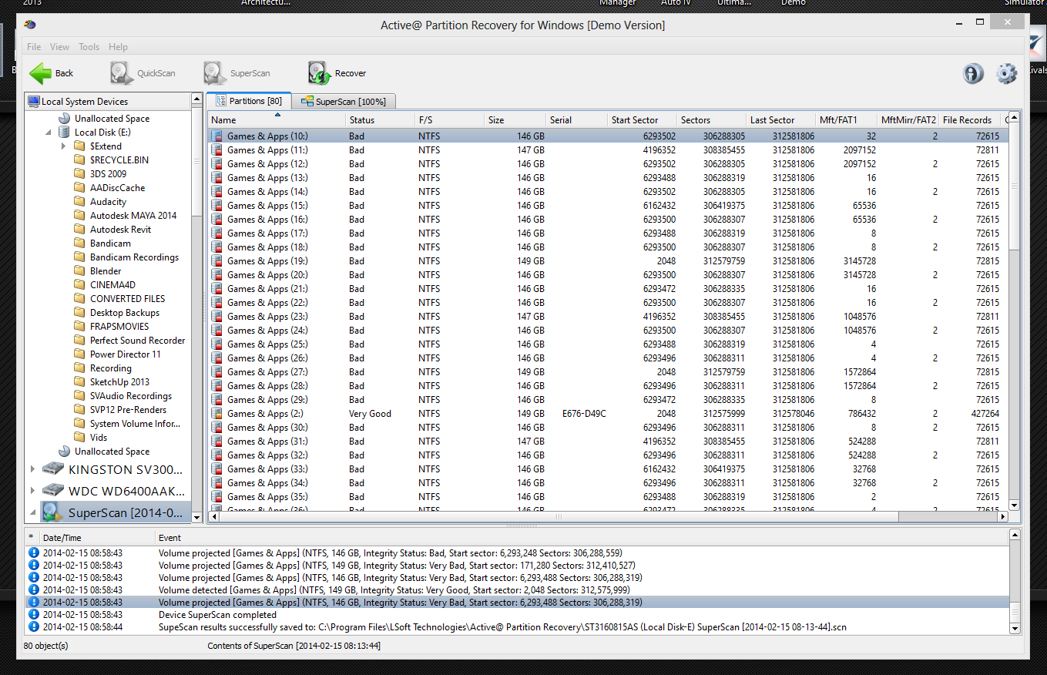The height and width of the screenshot is (675, 1047).
Task: Select the 'Volume detected [Games & Apps]' log entry
Action: [517, 590]
